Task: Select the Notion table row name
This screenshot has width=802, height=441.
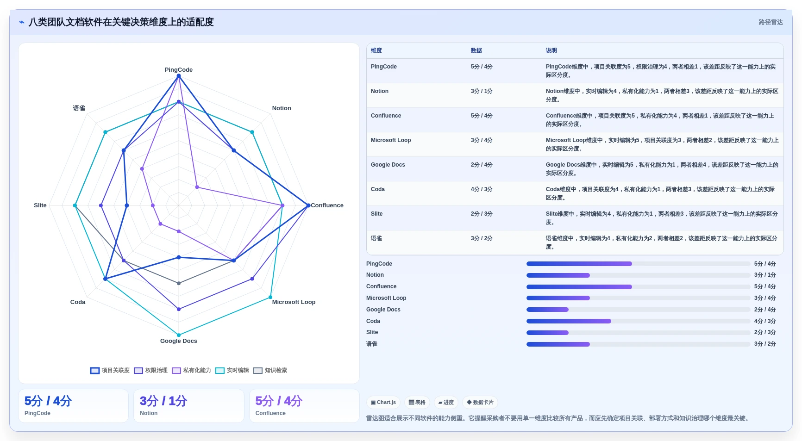Action: click(x=380, y=91)
